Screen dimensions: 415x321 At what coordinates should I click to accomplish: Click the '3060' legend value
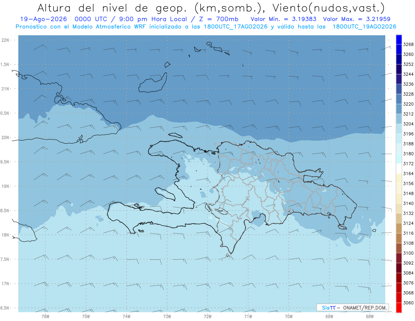[x=408, y=303]
